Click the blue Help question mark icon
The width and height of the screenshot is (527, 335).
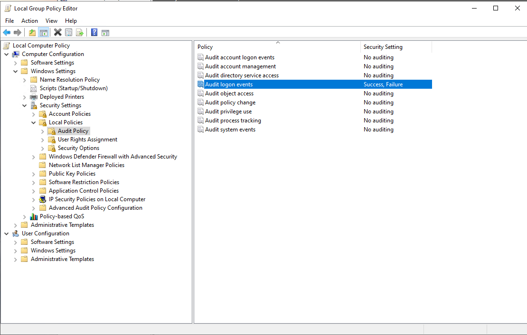pos(94,32)
